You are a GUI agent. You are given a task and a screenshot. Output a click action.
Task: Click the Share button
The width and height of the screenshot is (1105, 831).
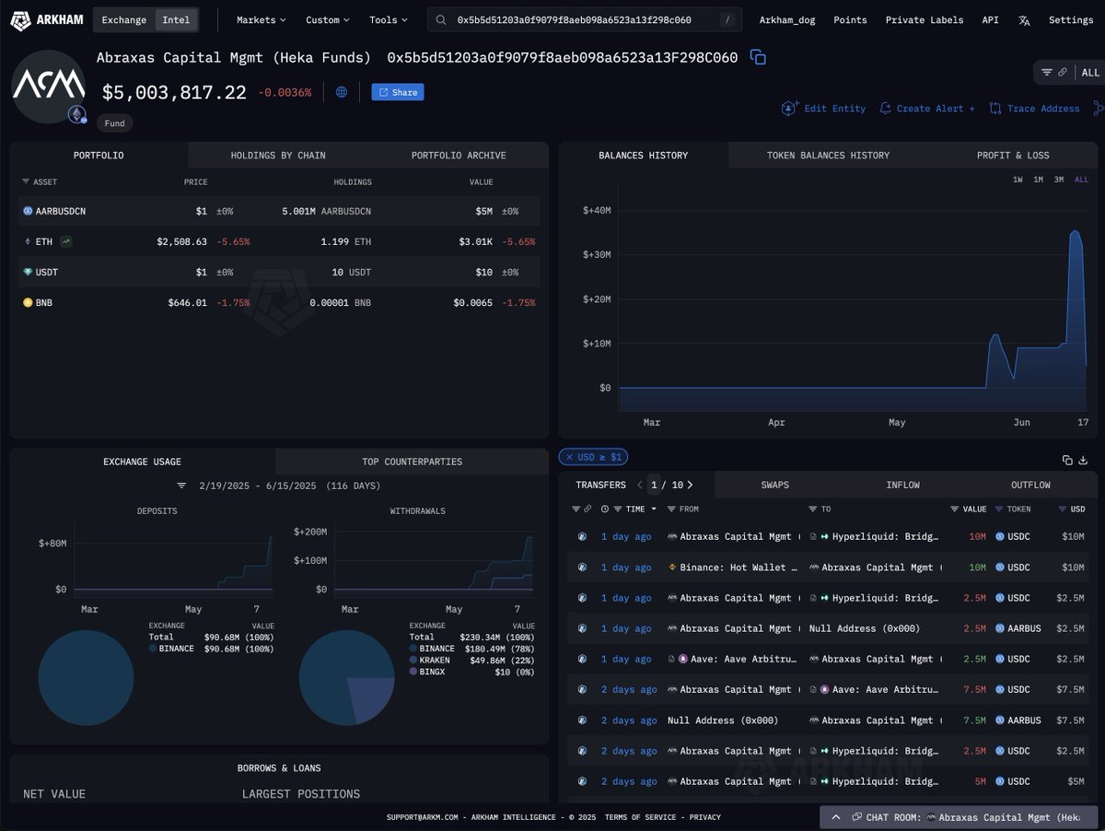click(397, 92)
